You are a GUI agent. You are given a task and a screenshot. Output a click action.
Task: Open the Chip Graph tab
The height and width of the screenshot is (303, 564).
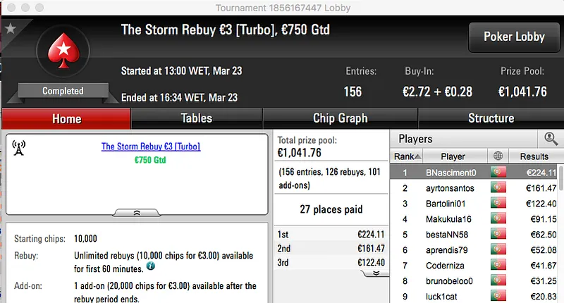tap(341, 118)
